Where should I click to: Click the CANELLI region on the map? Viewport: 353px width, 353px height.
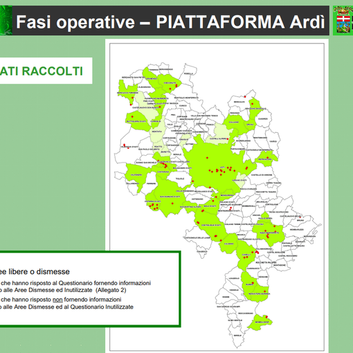pos(246,255)
